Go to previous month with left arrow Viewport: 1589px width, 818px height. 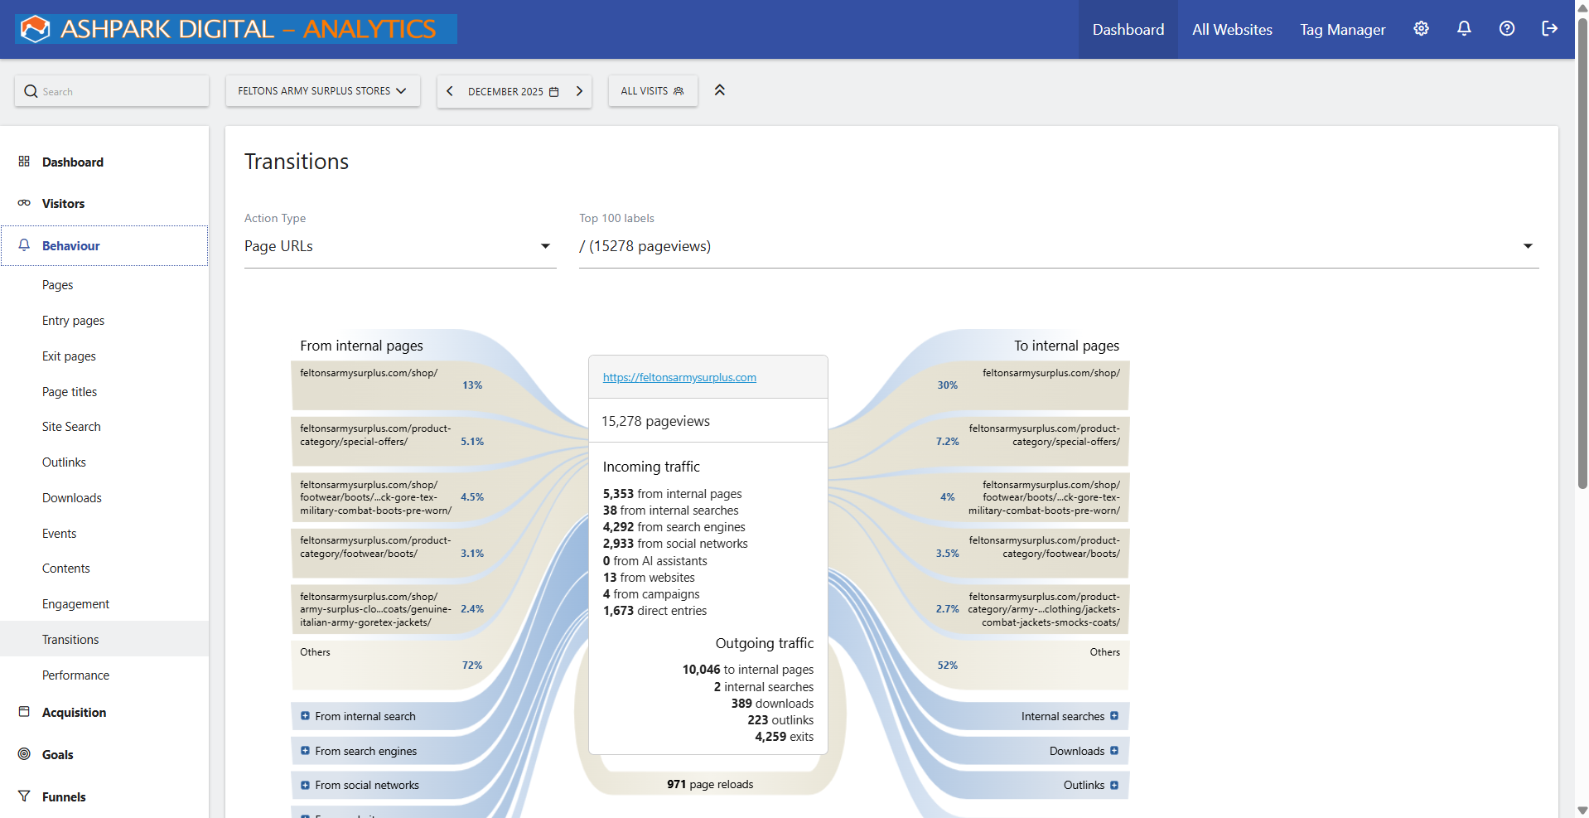pyautogui.click(x=449, y=91)
